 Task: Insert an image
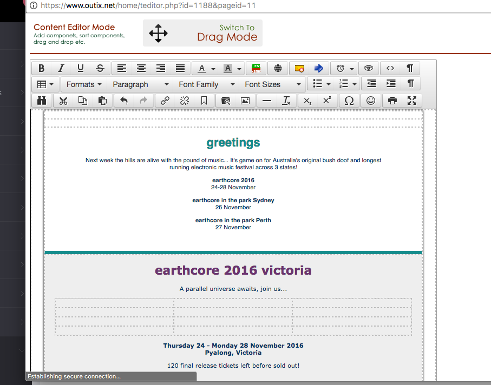(245, 101)
